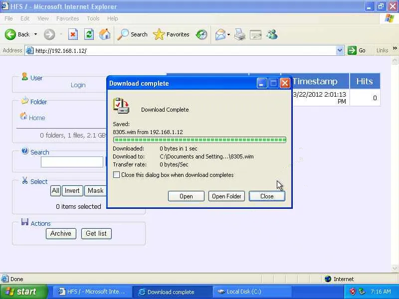Click the Back arrow icon in Internet Explorer
The image size is (399, 299).
10,34
